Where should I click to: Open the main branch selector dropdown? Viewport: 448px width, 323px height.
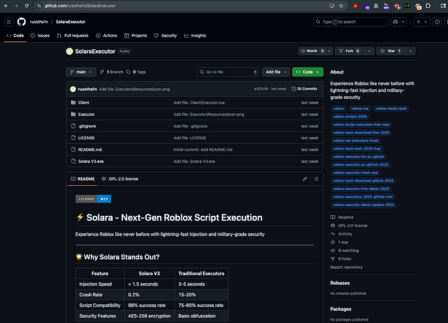coord(81,72)
